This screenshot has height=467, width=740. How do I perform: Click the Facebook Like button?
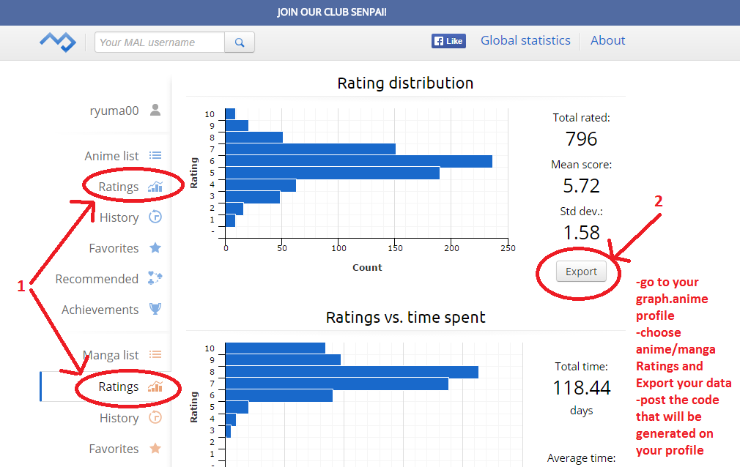coord(448,41)
